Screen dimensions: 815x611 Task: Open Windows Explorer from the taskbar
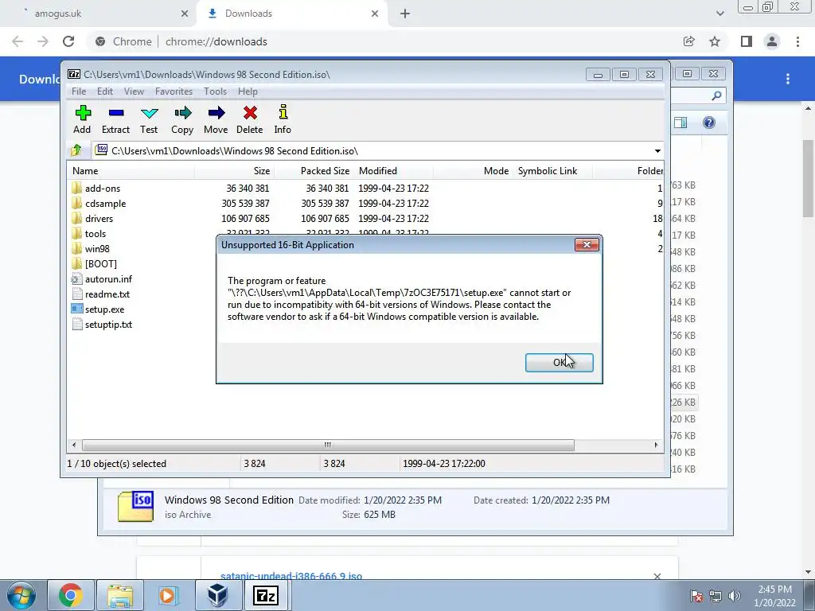[120, 595]
